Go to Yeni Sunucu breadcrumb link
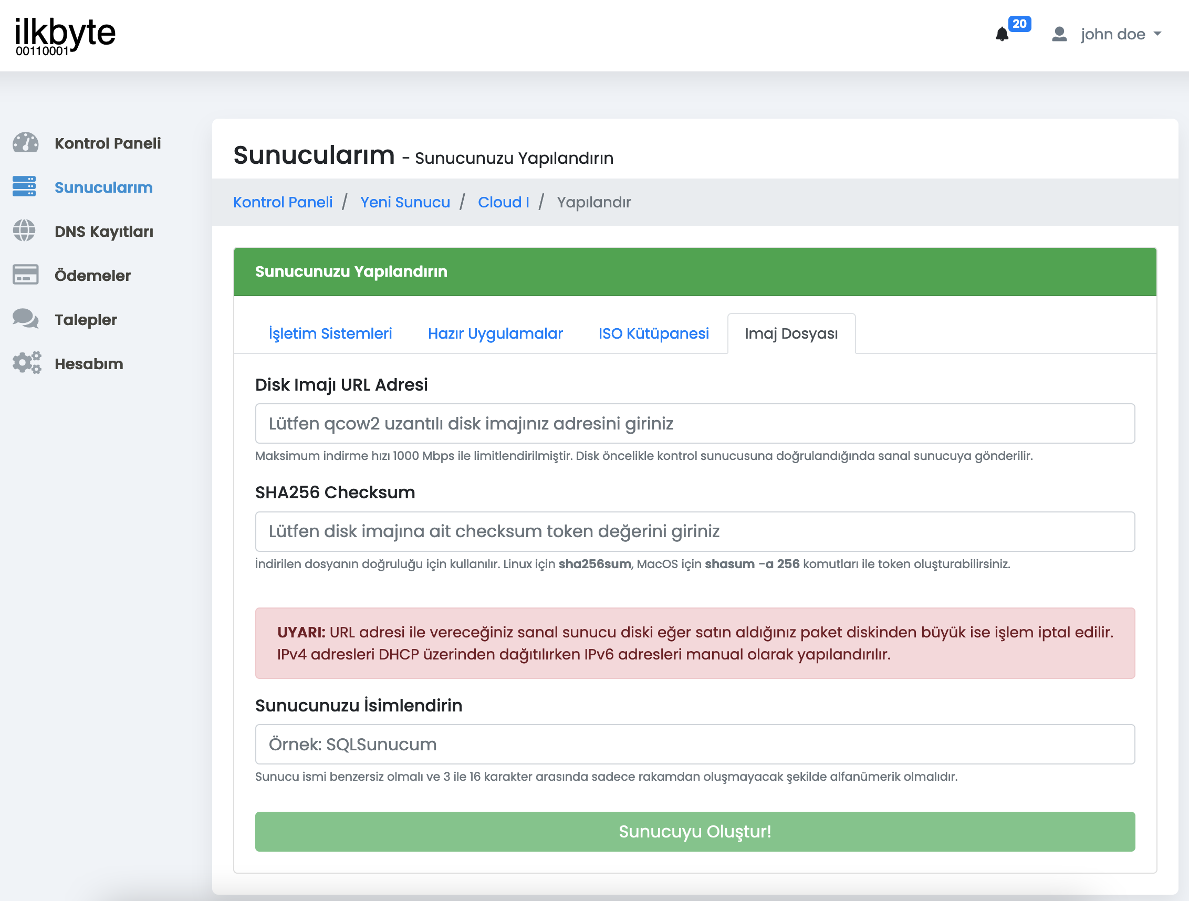Viewport: 1189px width, 901px height. point(405,202)
